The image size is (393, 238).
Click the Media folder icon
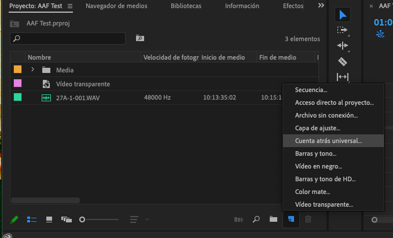[46, 70]
